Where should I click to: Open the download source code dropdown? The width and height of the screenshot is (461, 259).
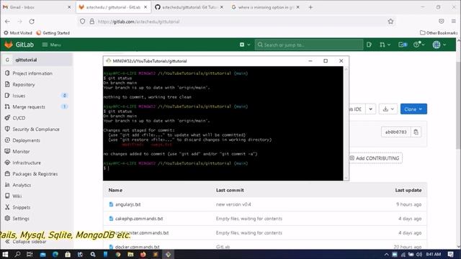tap(388, 109)
